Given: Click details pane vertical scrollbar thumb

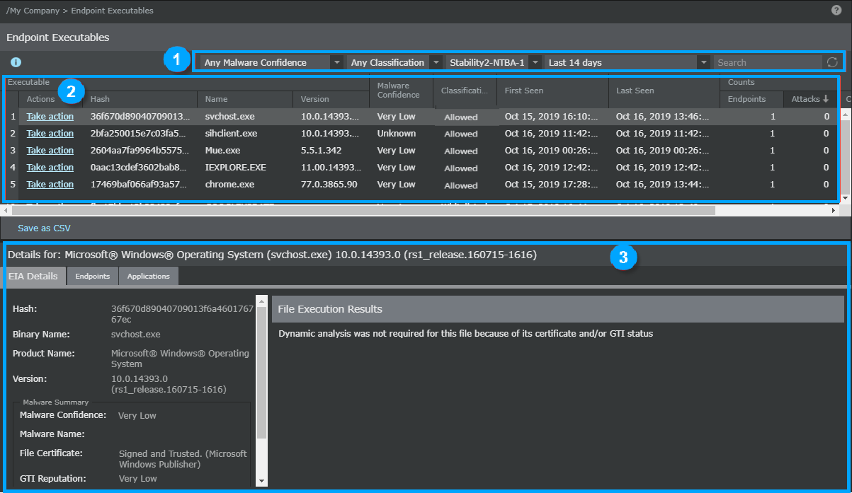Looking at the screenshot, I should click(262, 371).
